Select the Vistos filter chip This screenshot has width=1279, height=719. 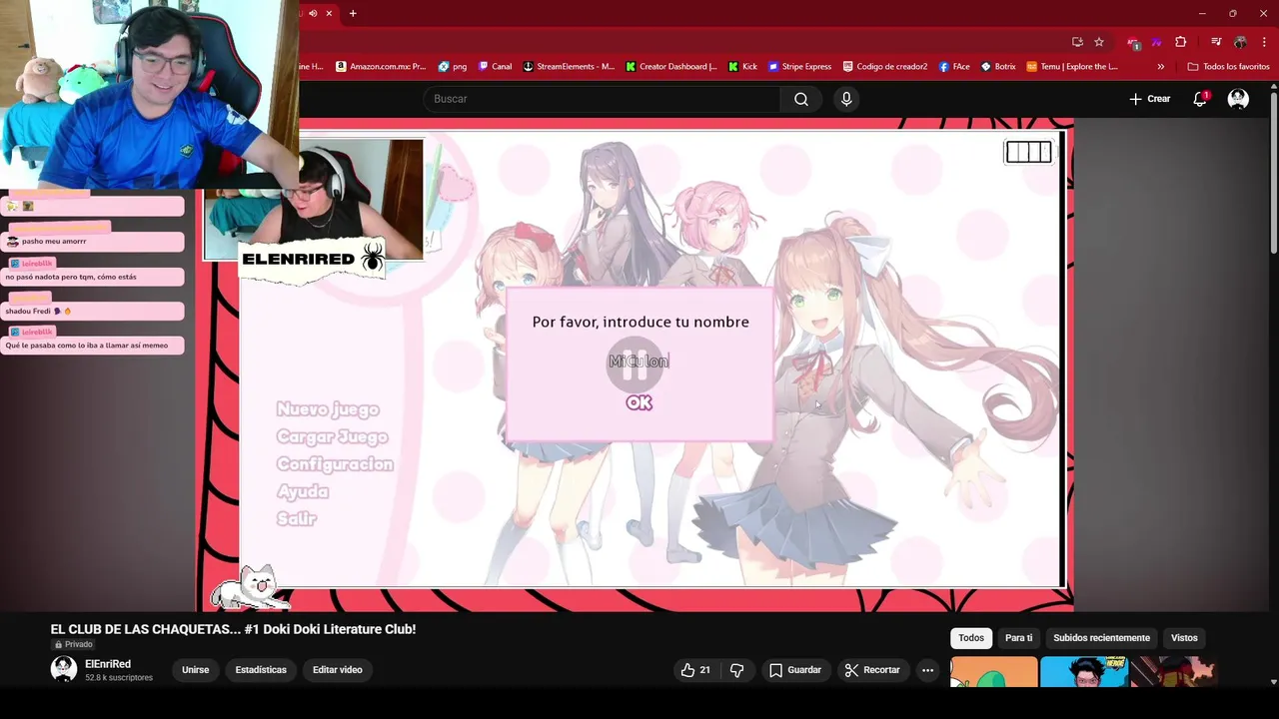[x=1184, y=638]
